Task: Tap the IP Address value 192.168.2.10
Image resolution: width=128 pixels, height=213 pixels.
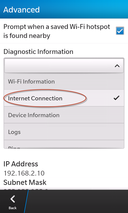Action: [x=24, y=173]
